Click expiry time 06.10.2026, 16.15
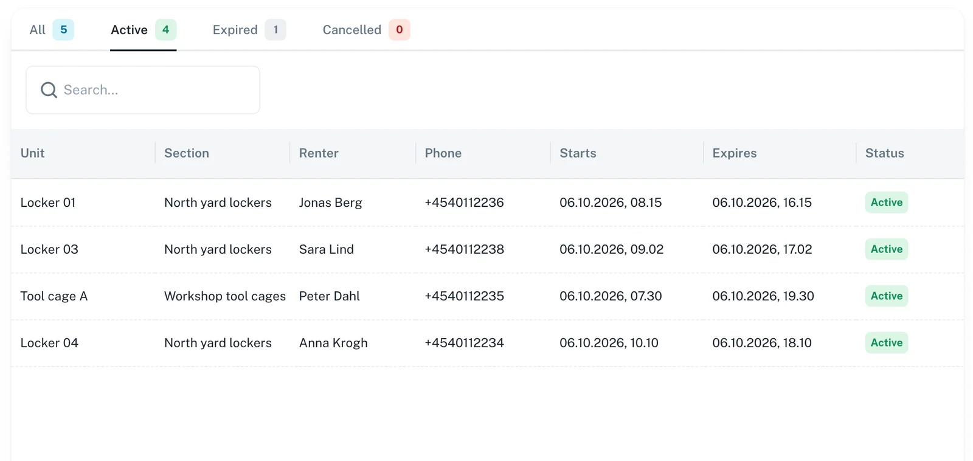This screenshot has width=973, height=461. (x=762, y=203)
